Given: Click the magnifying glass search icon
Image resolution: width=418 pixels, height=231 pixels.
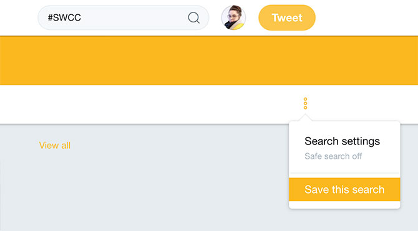Looking at the screenshot, I should coord(194,18).
